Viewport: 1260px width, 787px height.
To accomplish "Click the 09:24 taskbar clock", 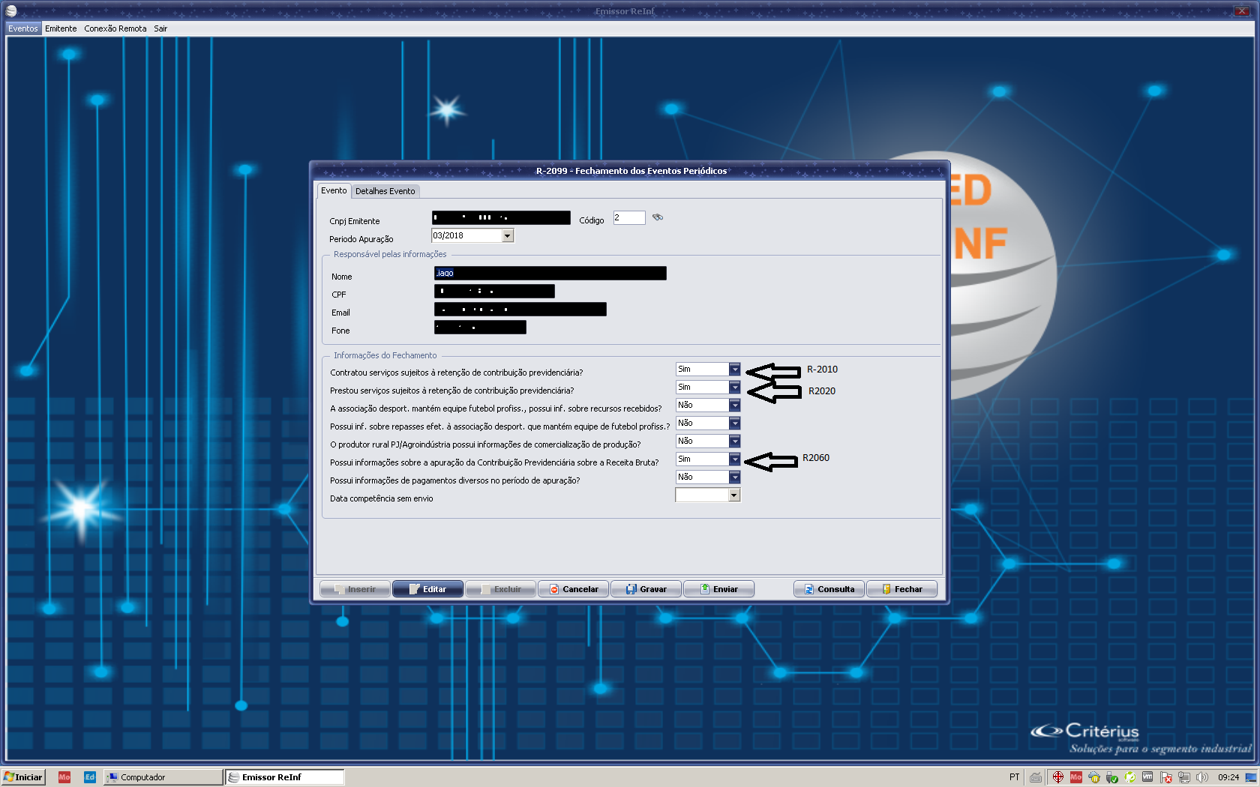I will (1228, 777).
